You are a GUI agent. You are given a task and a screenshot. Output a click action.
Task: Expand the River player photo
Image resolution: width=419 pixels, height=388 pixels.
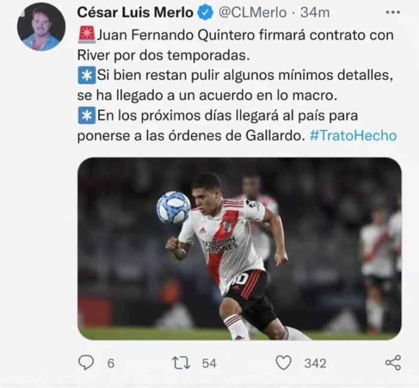point(239,248)
